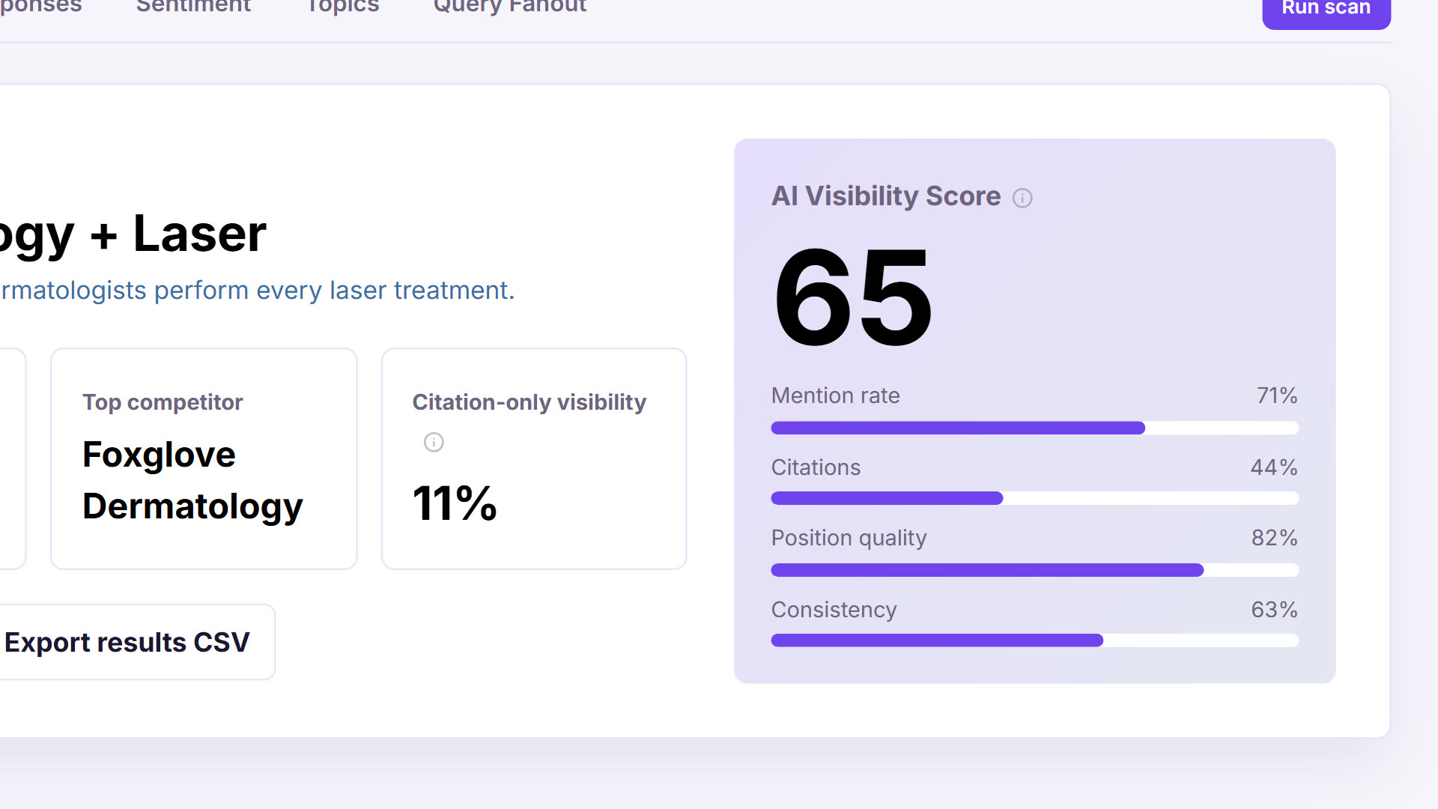Switch to the Topics tab
Image resolution: width=1438 pixels, height=809 pixels.
pyautogui.click(x=343, y=6)
